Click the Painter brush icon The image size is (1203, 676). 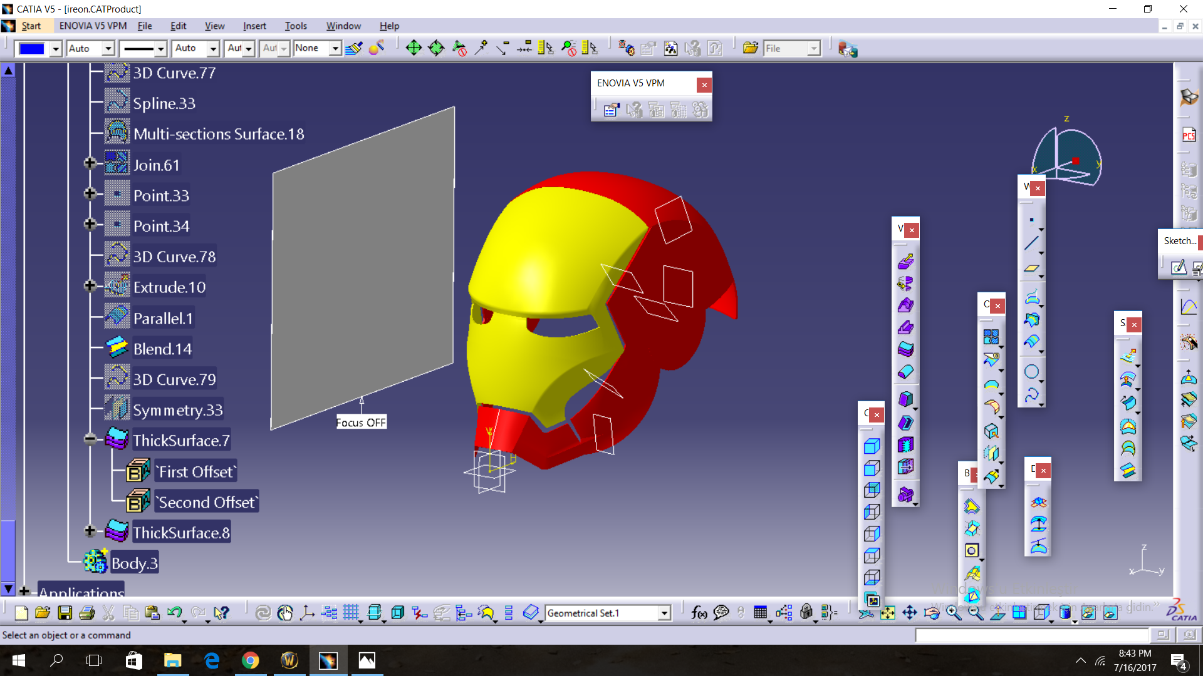354,48
